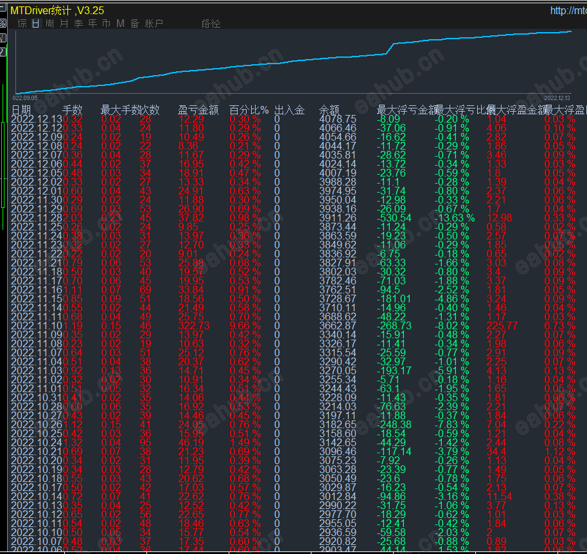587x554 pixels.
Task: Switch to the M tab
Action: 120,24
